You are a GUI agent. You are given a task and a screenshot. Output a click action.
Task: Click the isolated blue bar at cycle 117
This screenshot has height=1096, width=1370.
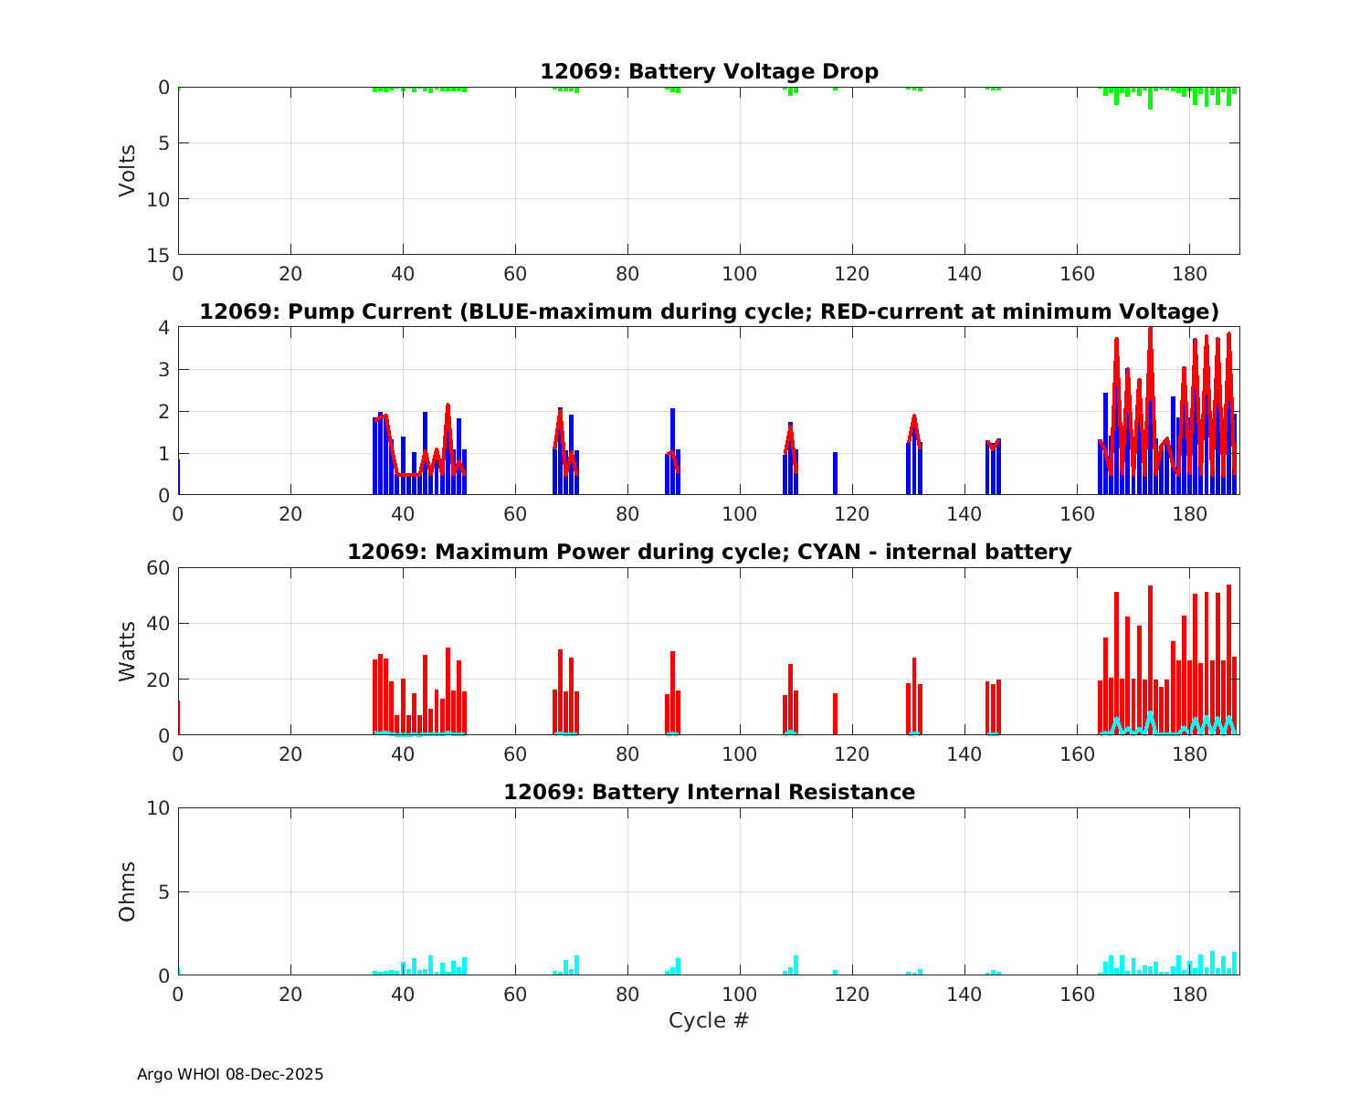[x=835, y=474]
